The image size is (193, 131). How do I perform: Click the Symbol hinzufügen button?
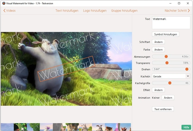(166, 34)
